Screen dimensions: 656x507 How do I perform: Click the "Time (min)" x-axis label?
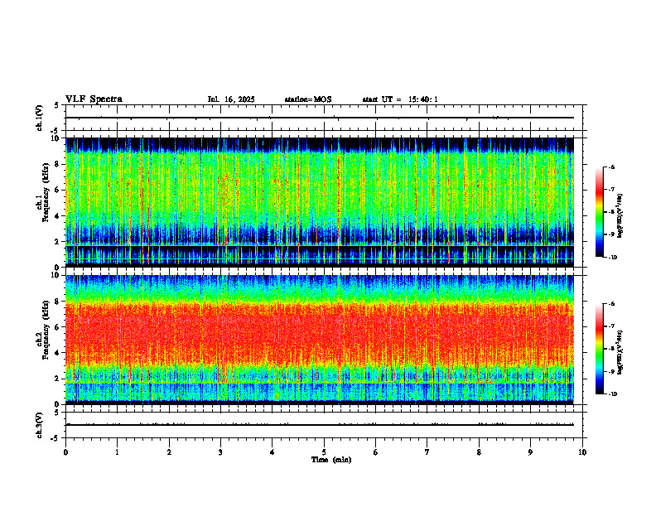(331, 460)
